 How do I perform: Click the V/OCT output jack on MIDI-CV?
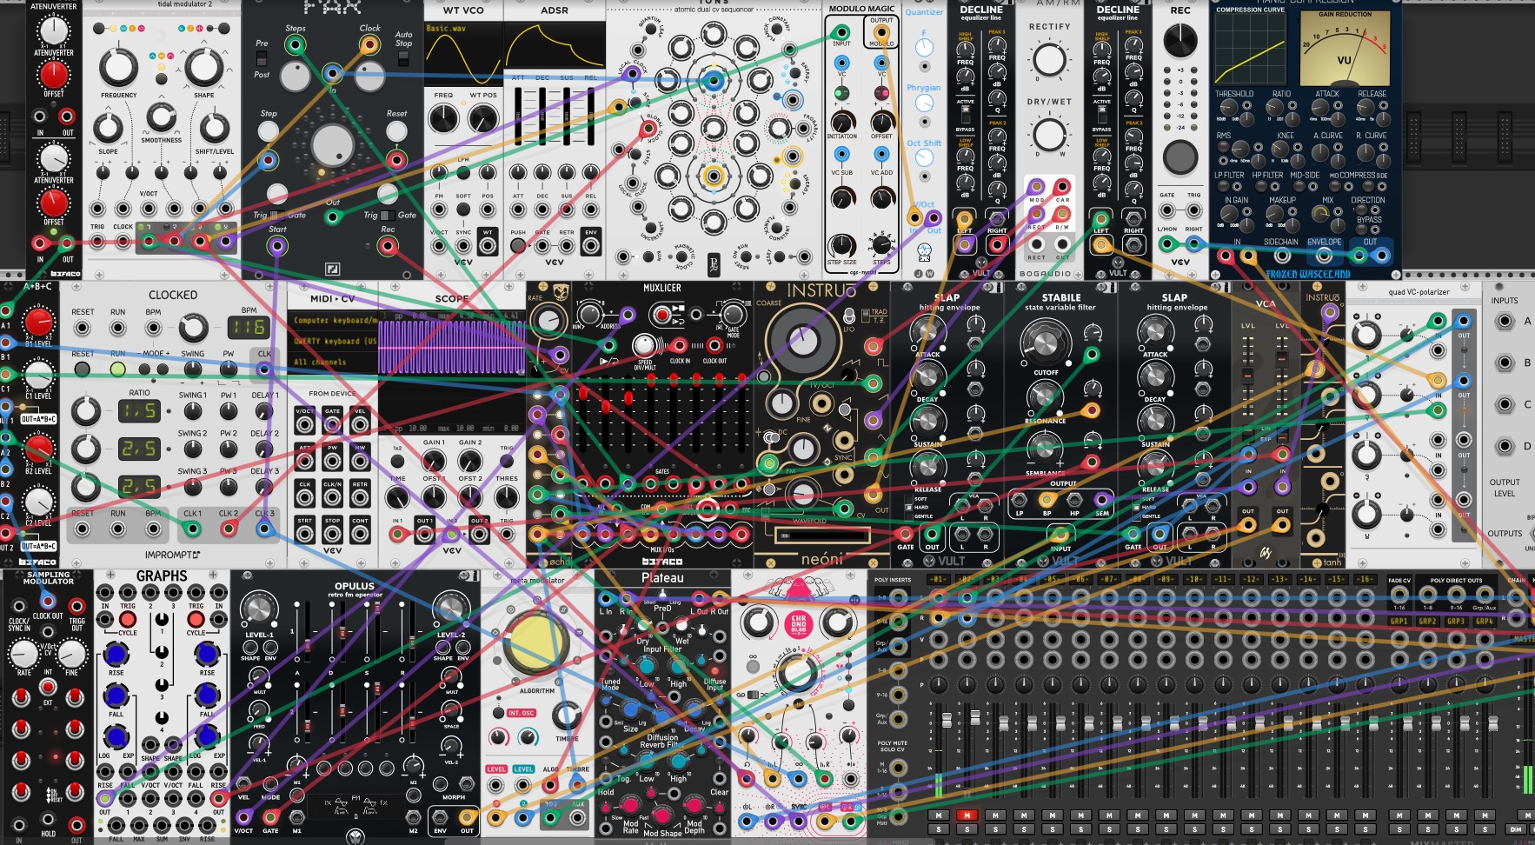(304, 425)
